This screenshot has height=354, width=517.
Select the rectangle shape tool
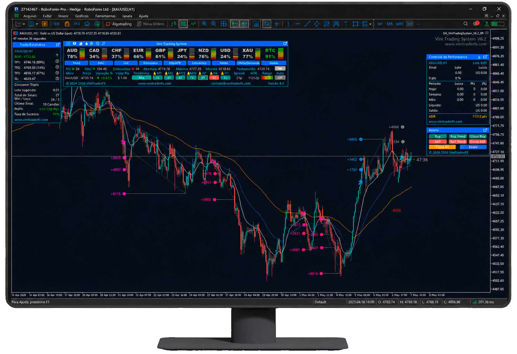[x=355, y=24]
